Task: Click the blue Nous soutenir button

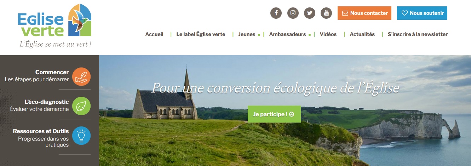Action: point(422,13)
